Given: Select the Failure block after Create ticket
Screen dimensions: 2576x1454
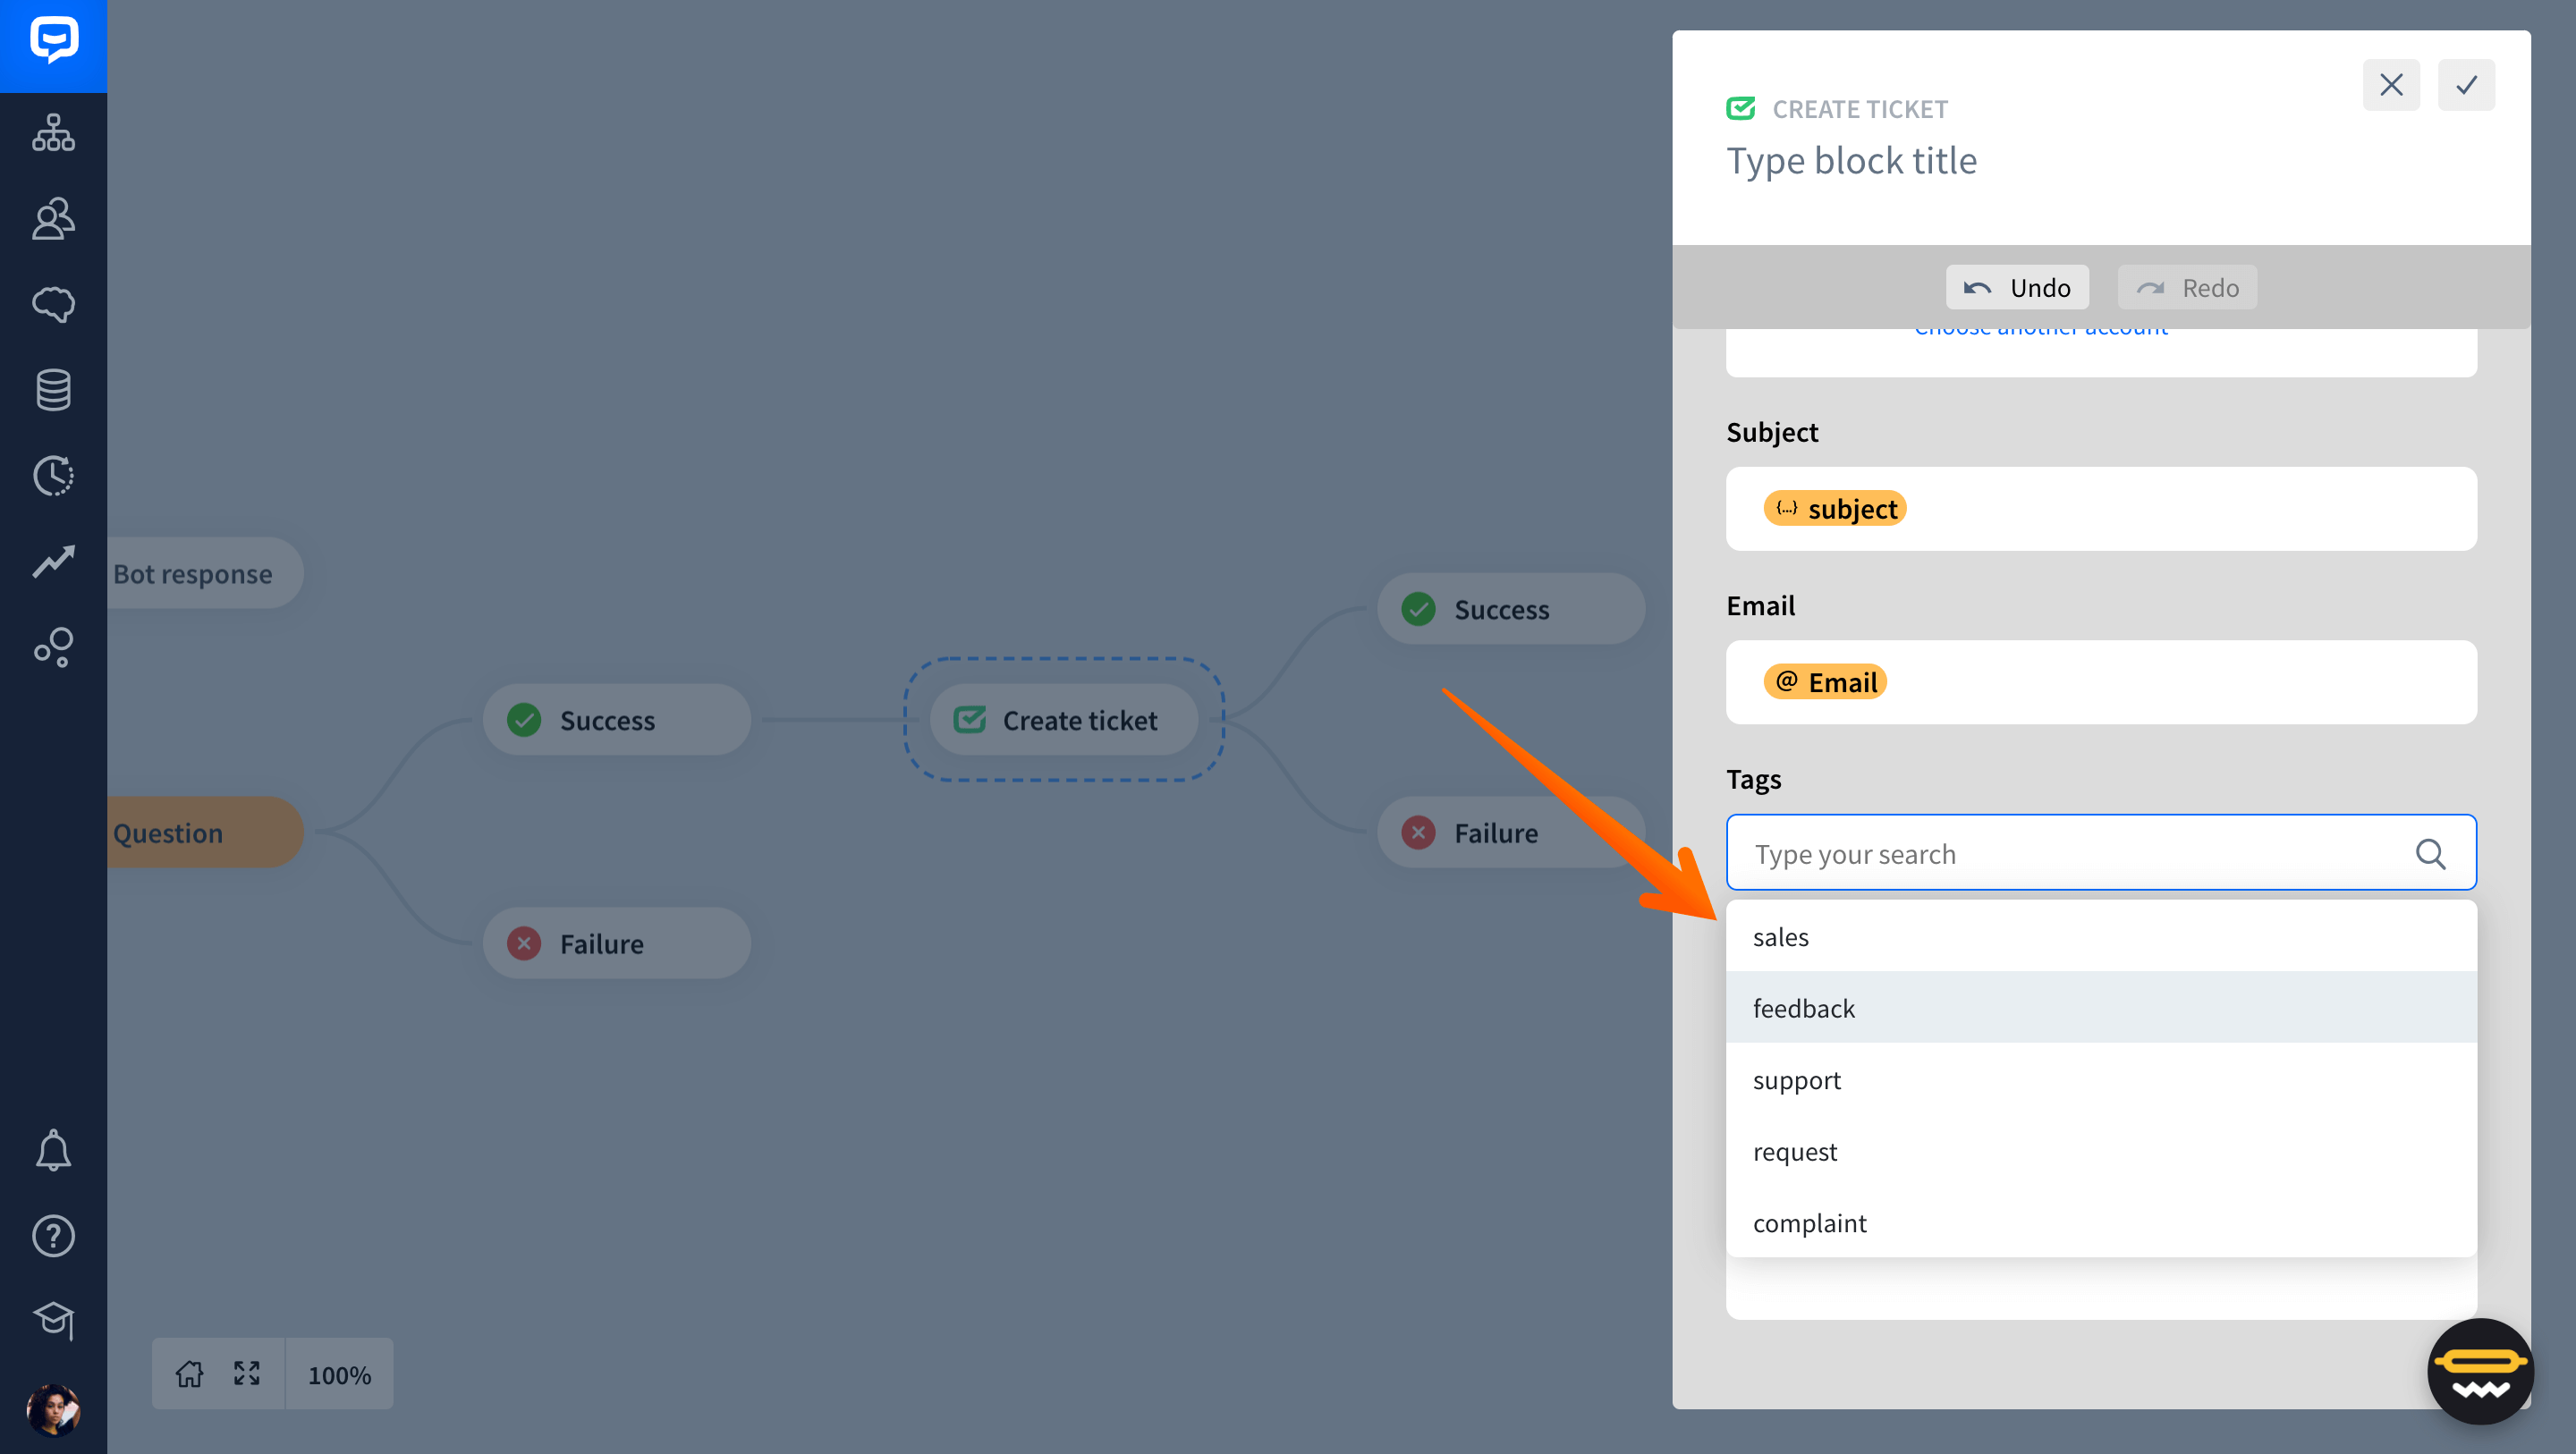Looking at the screenshot, I should [x=1510, y=832].
